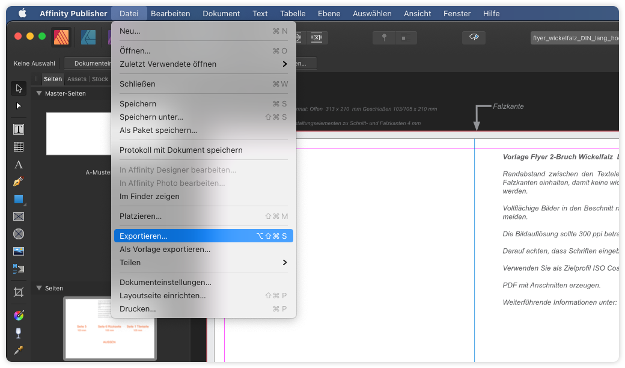The height and width of the screenshot is (368, 625).
Task: Open the Tabelle menu
Action: coord(293,13)
